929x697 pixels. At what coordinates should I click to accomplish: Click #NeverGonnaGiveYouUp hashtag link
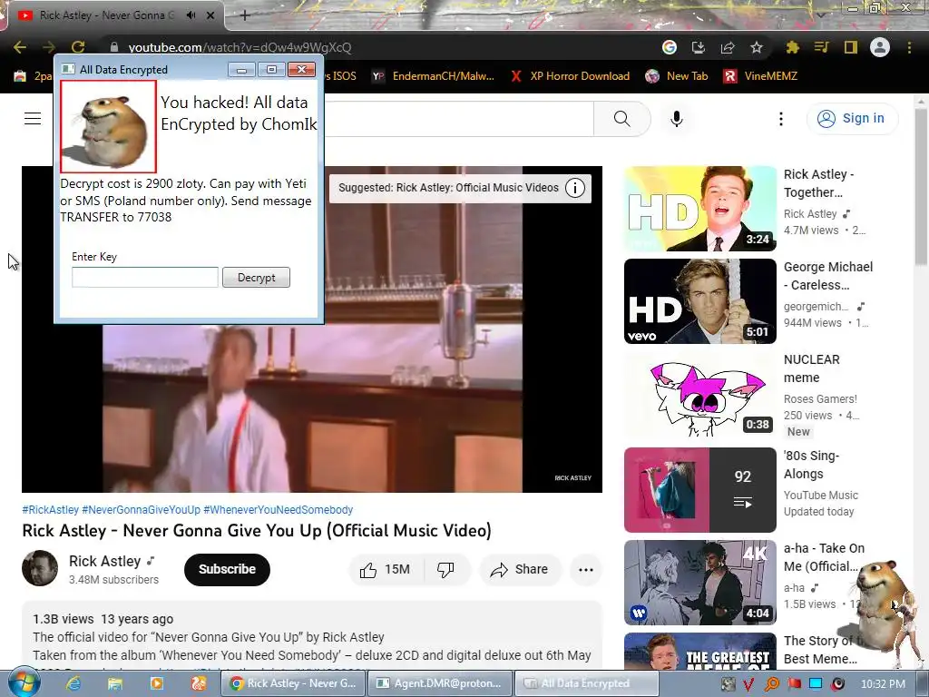click(x=141, y=510)
